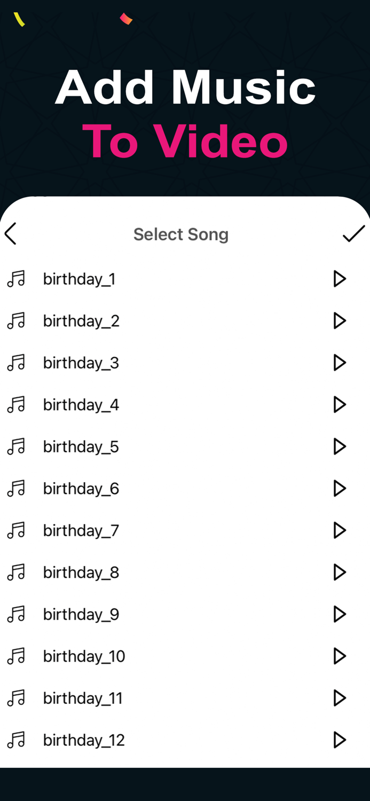Select the birthday_12 track name

pyautogui.click(x=84, y=740)
